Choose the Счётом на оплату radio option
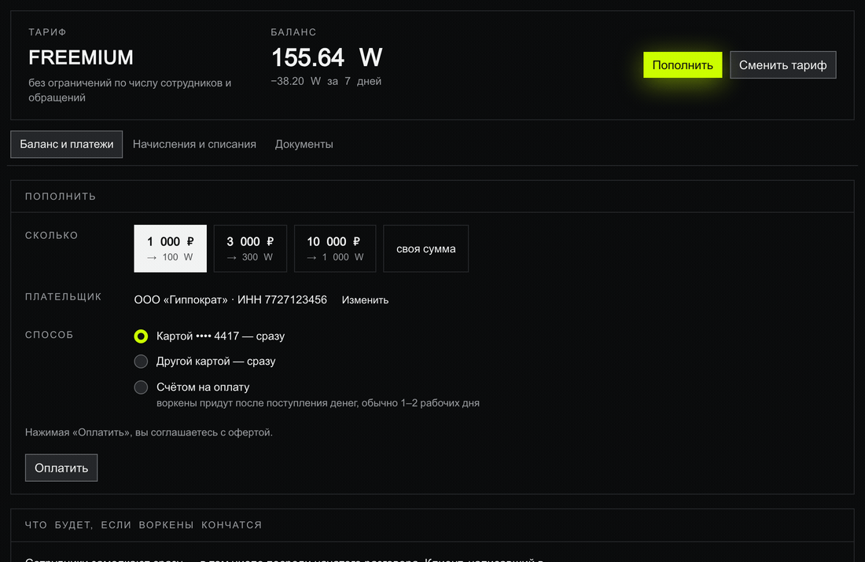This screenshot has width=865, height=562. [x=142, y=388]
